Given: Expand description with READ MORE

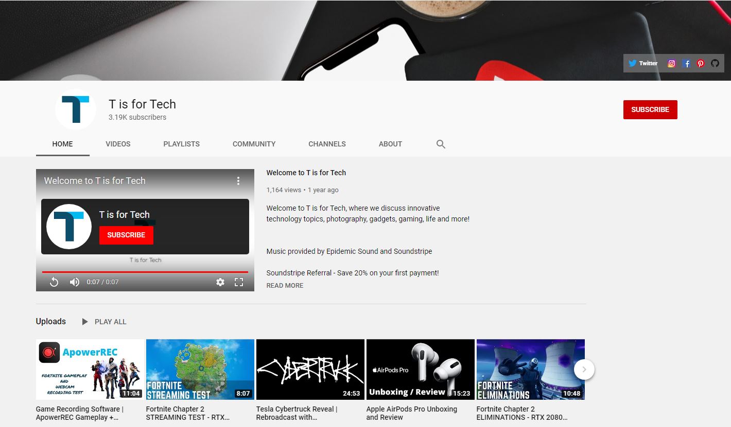Looking at the screenshot, I should point(285,285).
